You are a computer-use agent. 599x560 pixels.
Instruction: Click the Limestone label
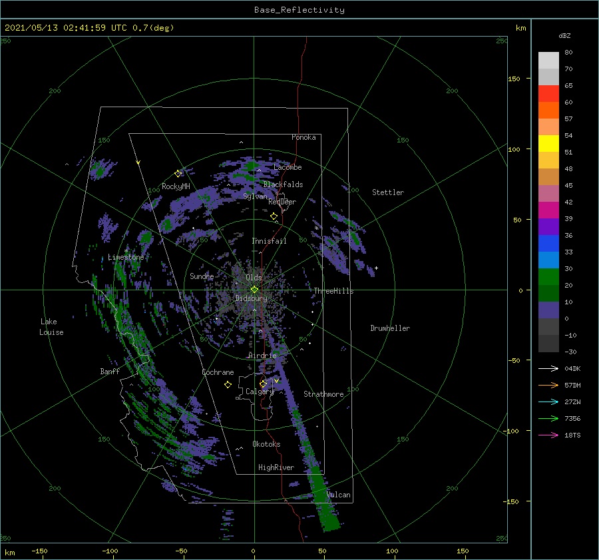pyautogui.click(x=126, y=257)
